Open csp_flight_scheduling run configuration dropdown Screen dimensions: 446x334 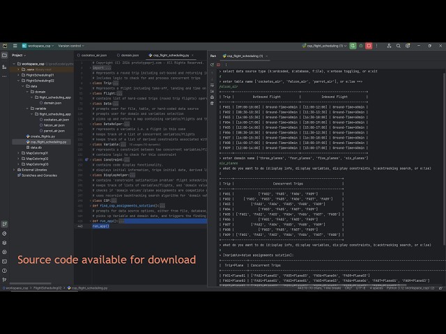point(324,46)
